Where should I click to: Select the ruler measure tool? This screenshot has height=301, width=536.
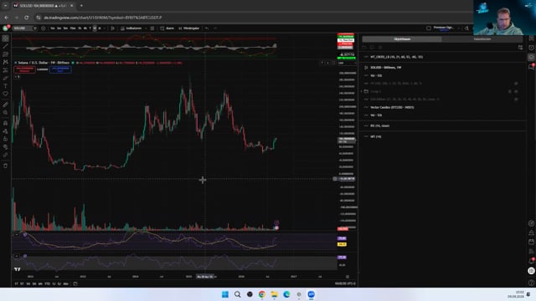tap(6, 105)
